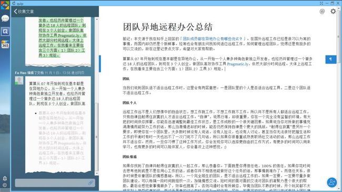Click the refresh icon beside the quip title
342x192 pixels.
[x=14, y=3]
